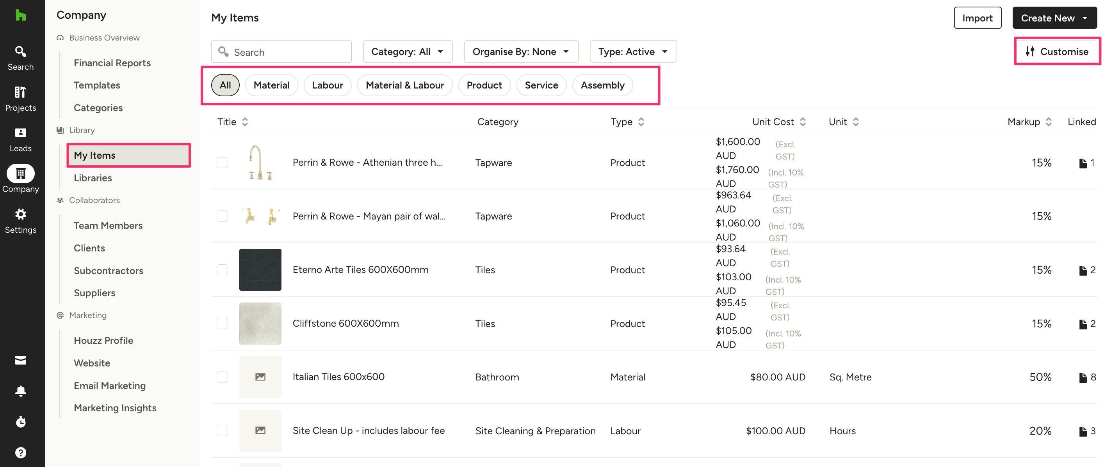Image resolution: width=1104 pixels, height=467 pixels.
Task: Open the messages envelope icon
Action: [x=21, y=360]
